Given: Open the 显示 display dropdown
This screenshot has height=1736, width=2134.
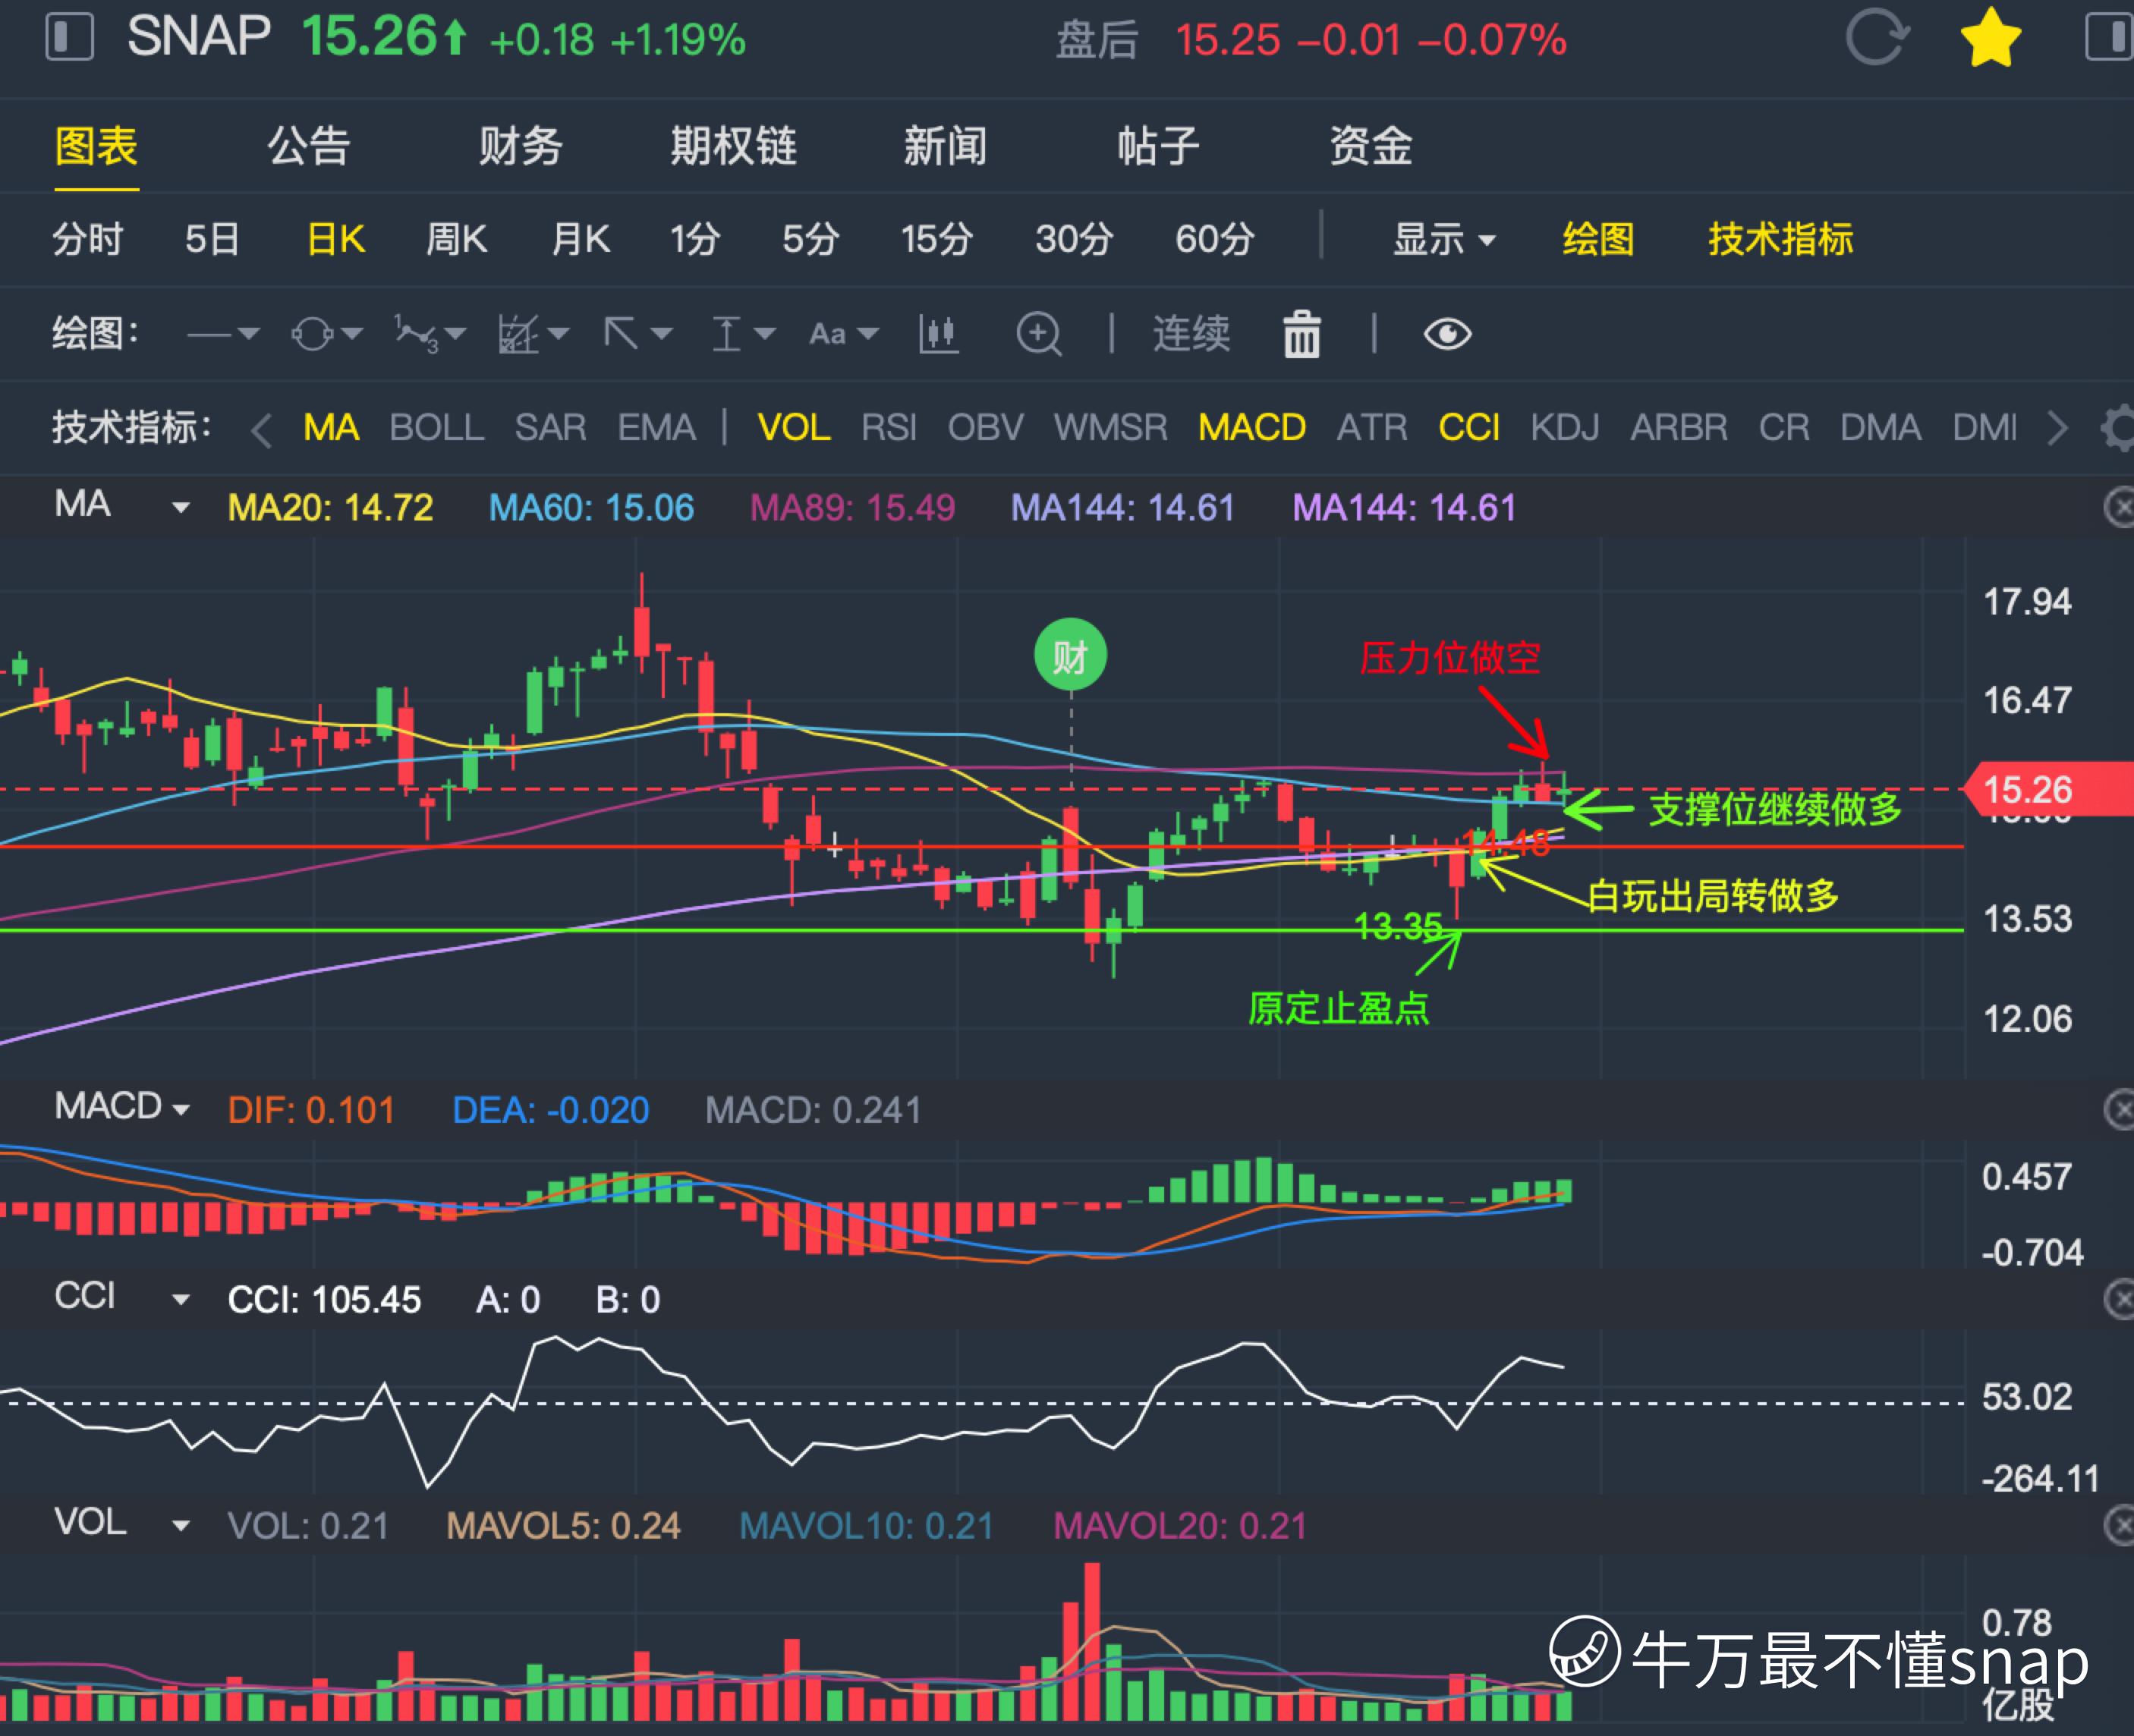Looking at the screenshot, I should click(1444, 240).
